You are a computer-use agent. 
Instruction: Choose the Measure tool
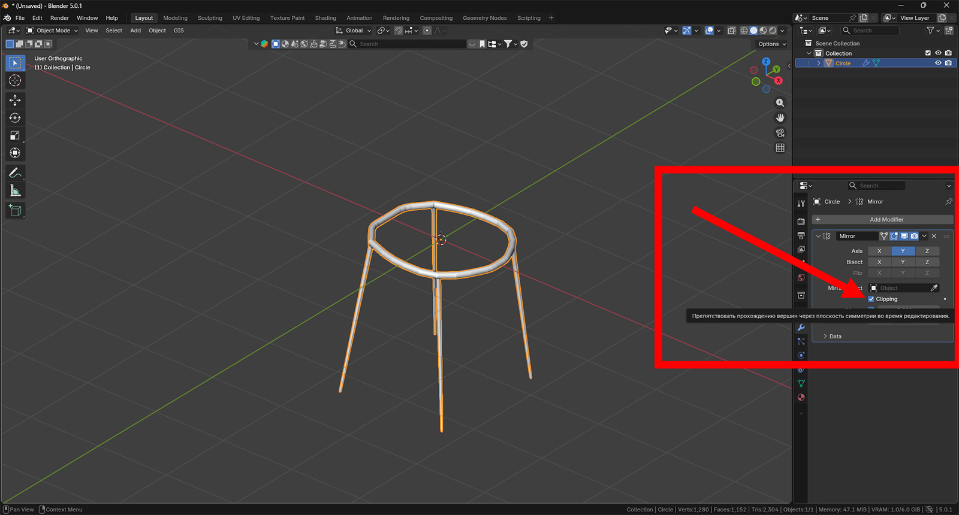15,191
